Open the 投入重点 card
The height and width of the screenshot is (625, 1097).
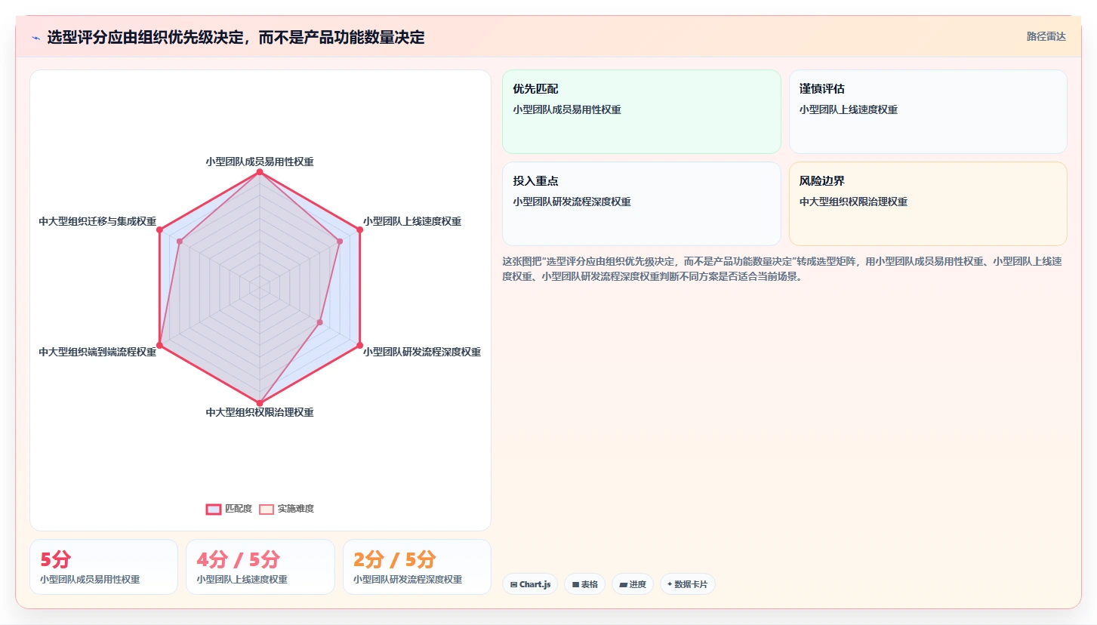click(x=641, y=204)
